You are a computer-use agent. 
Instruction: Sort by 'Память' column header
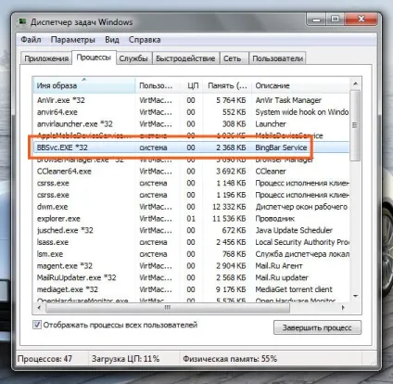point(227,85)
